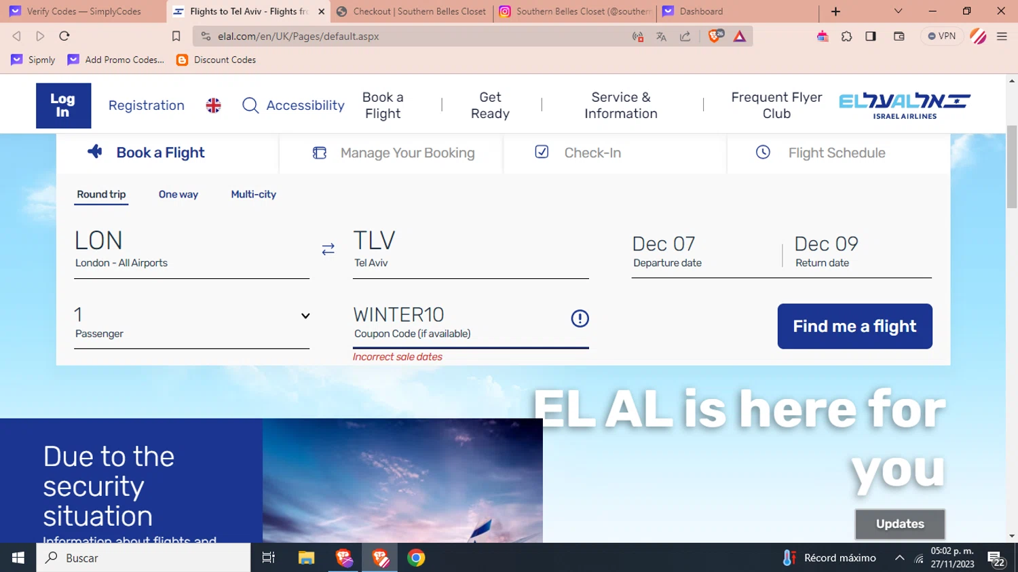1018x572 pixels.
Task: Switch to Flight Schedule tab
Action: point(839,153)
